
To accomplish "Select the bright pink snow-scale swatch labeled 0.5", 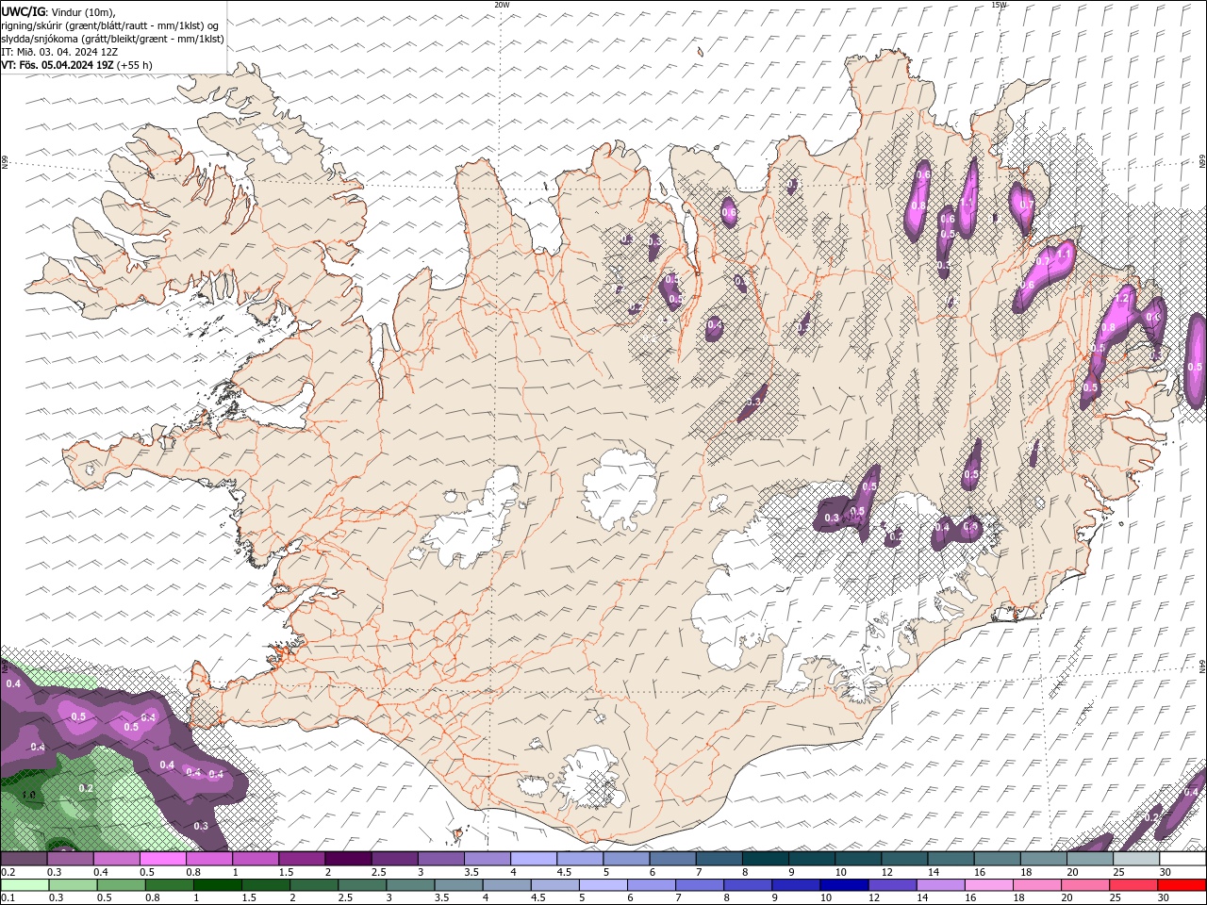I will point(162,859).
